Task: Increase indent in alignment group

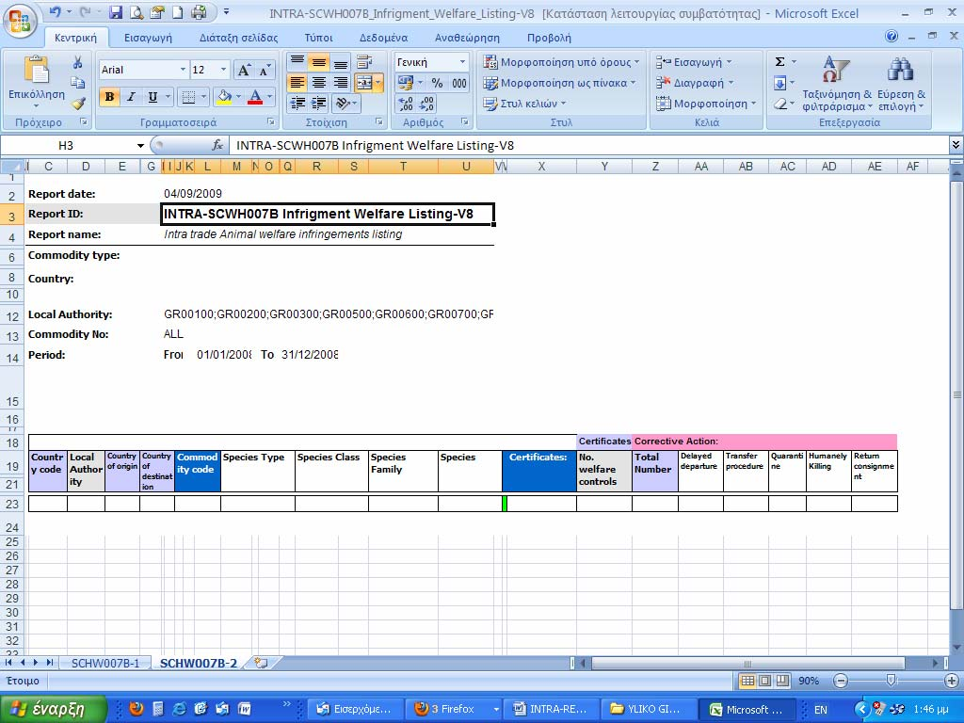Action: click(318, 104)
